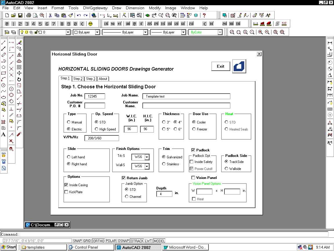Select the Zoom In magnifier icon
This screenshot has width=334, height=251.
click(x=260, y=32)
